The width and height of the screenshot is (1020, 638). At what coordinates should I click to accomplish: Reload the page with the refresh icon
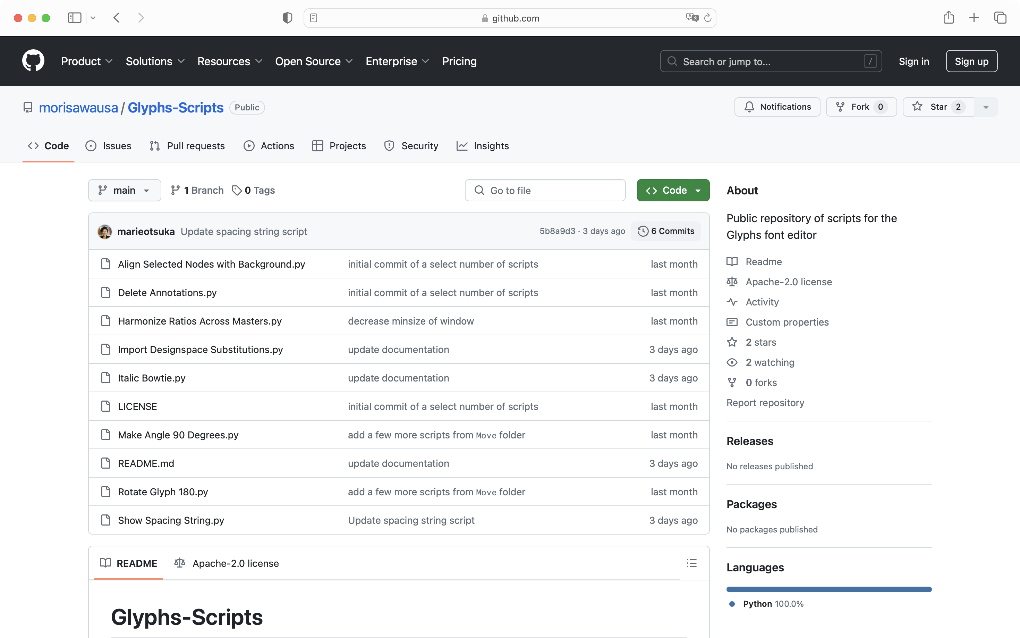tap(708, 18)
